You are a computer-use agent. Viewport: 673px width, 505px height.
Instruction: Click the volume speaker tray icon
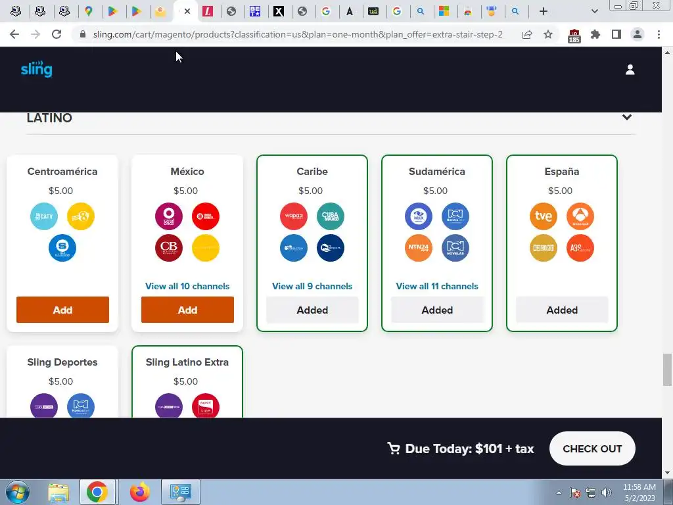coord(607,493)
